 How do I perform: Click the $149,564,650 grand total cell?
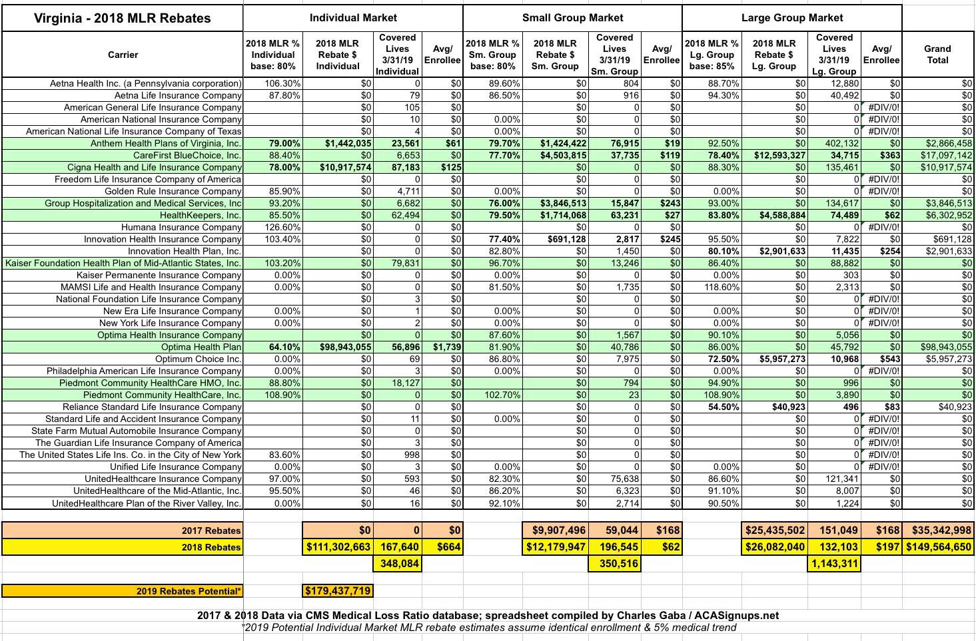(937, 547)
